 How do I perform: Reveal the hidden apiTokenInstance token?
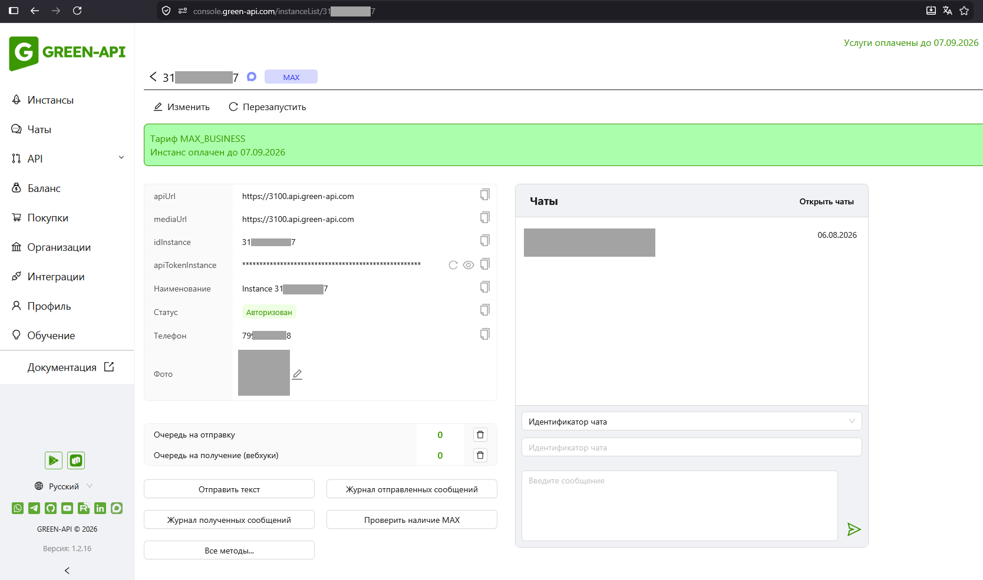(x=469, y=265)
